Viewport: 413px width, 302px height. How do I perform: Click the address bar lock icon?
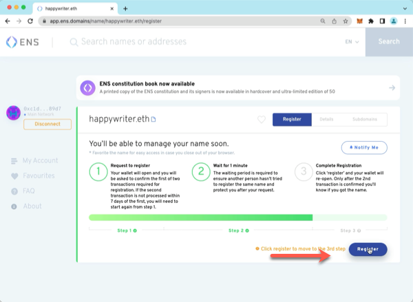pos(44,21)
